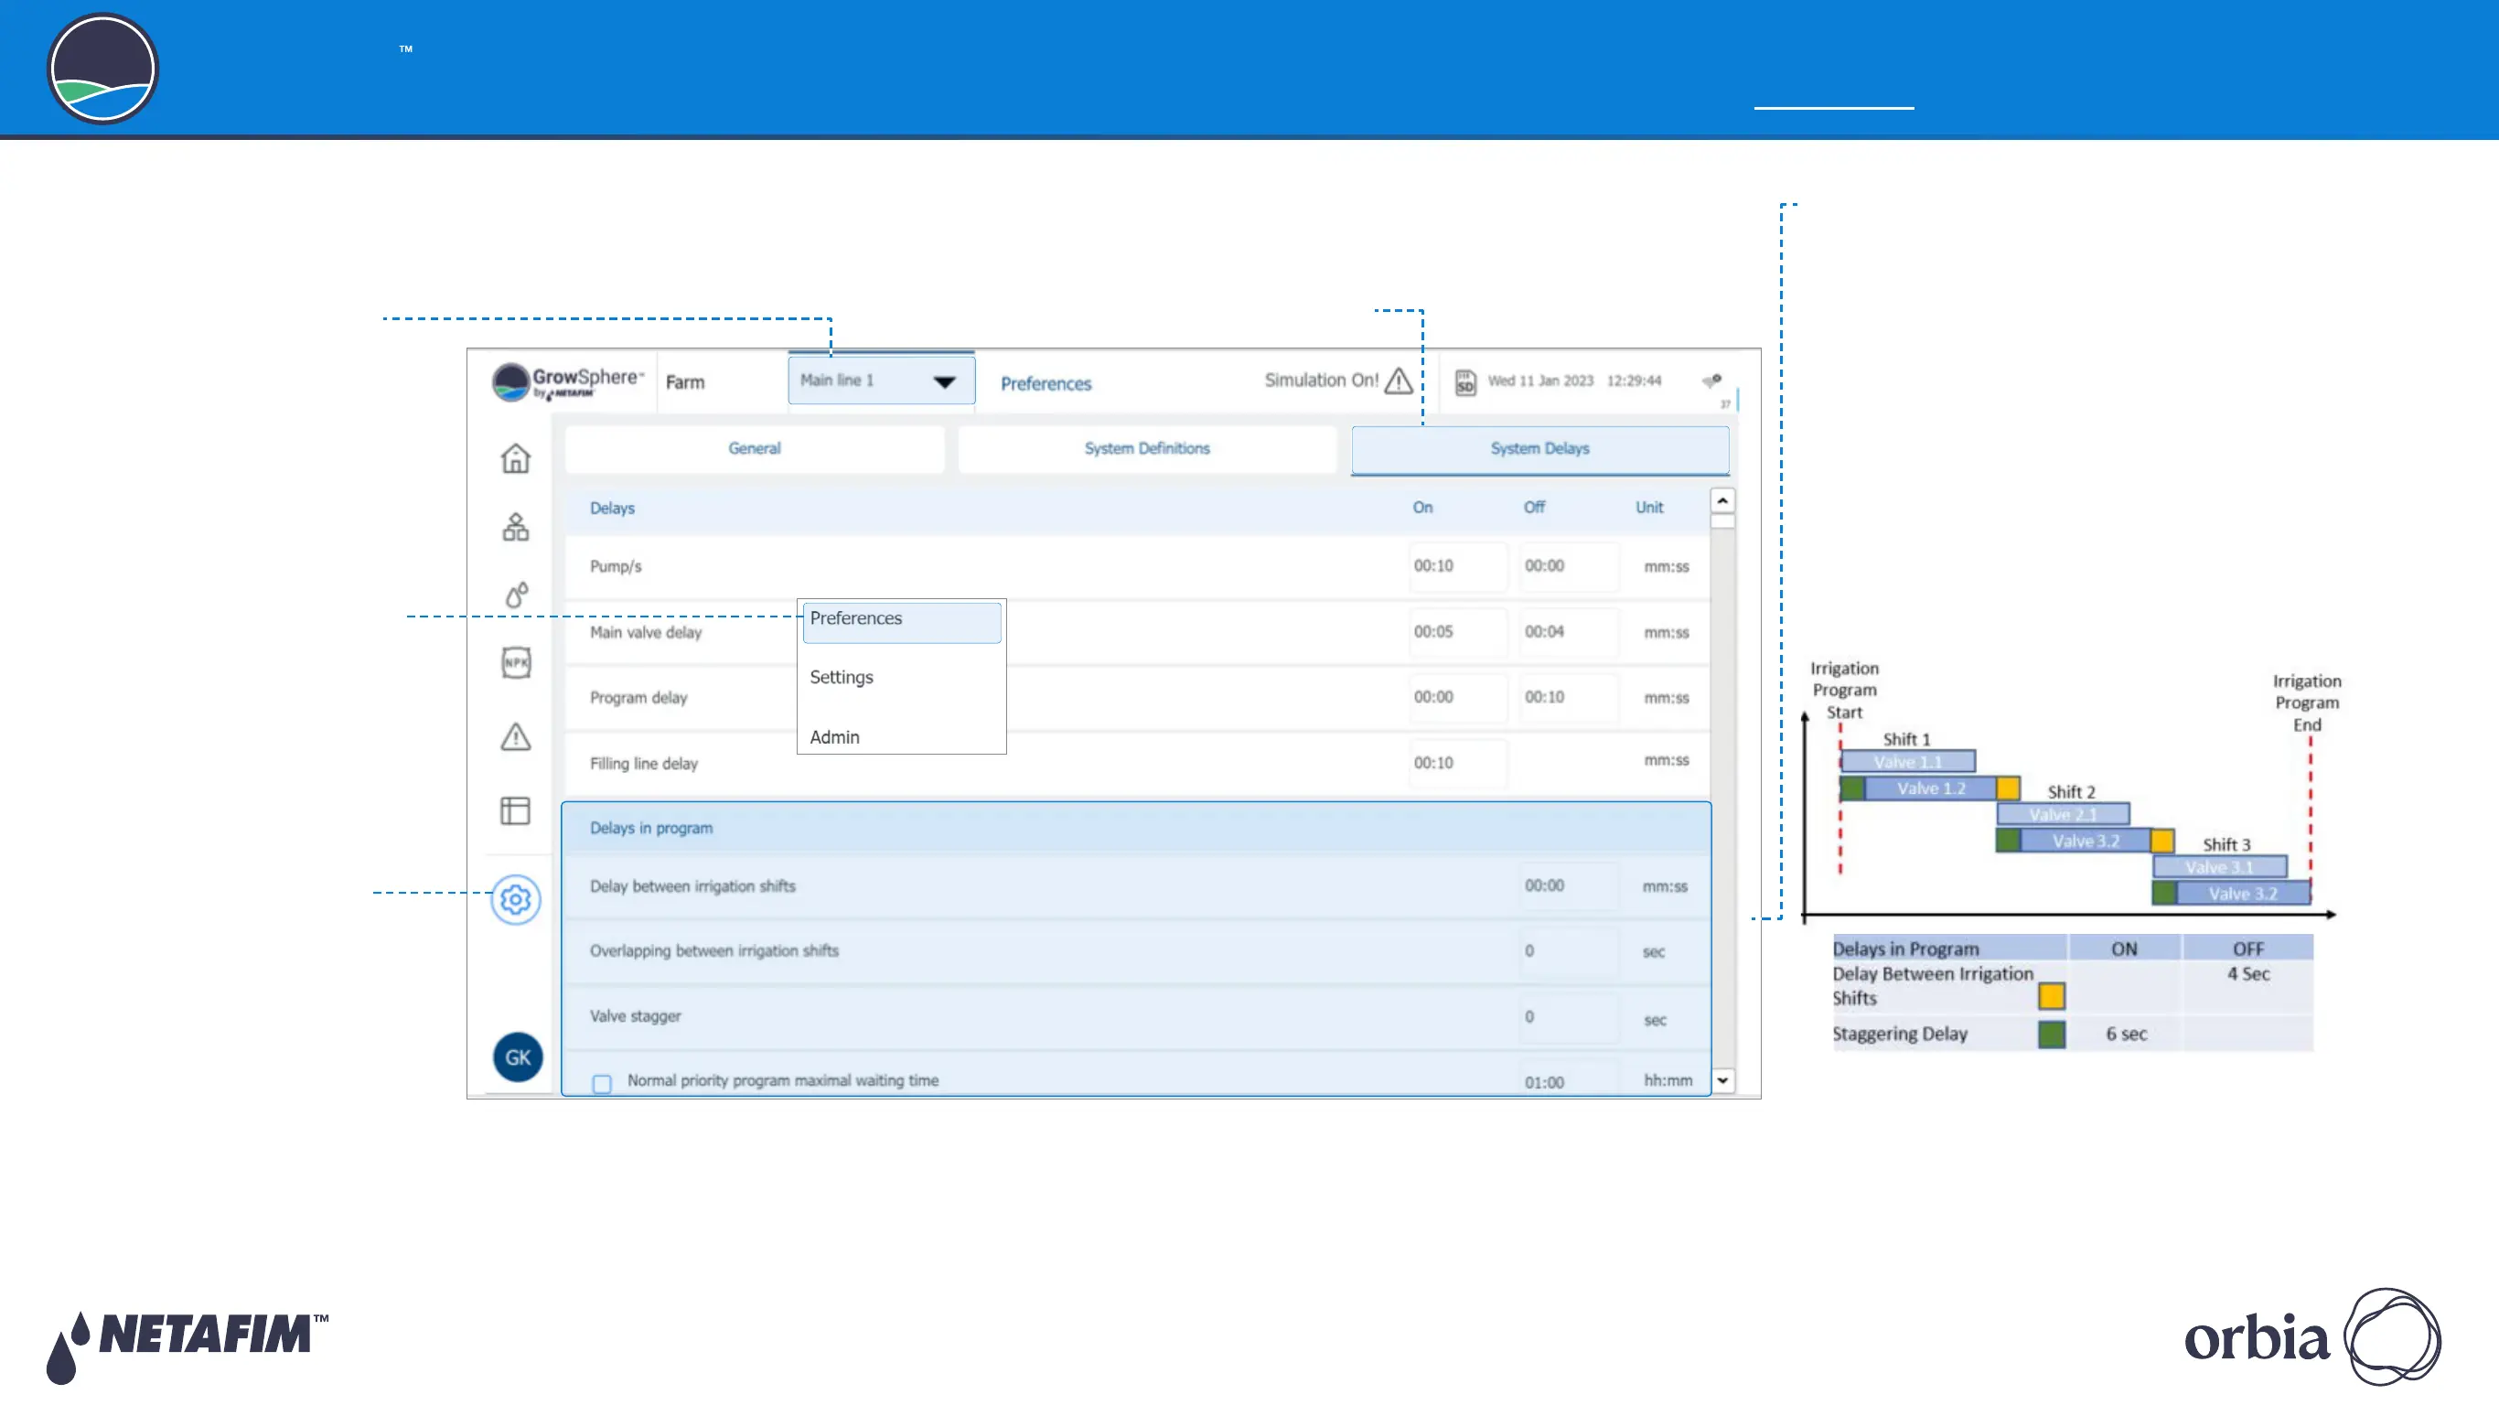Viewport: 2499px width, 1405px height.
Task: Click the Unit column header
Action: pyautogui.click(x=1649, y=508)
